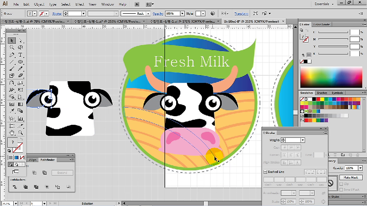Click Pathfinder Merge icon
The width and height of the screenshot is (367, 206).
pos(36,187)
